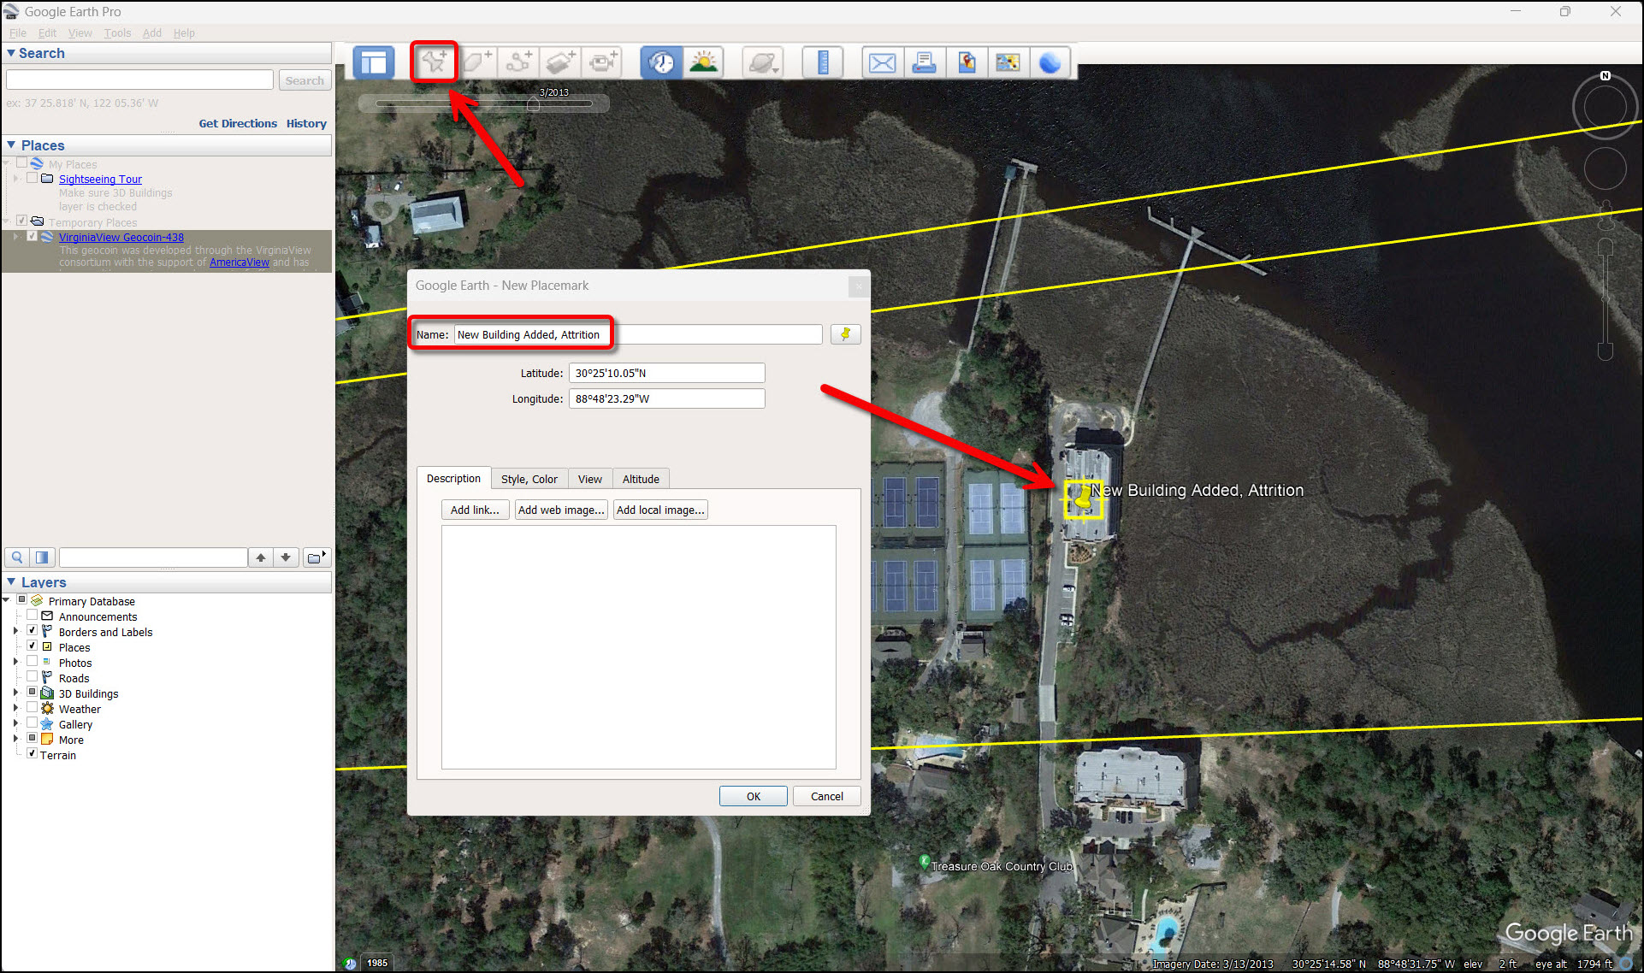Screen dimensions: 1644x973
Task: Collapse the Places panel triangle
Action: click(x=11, y=145)
